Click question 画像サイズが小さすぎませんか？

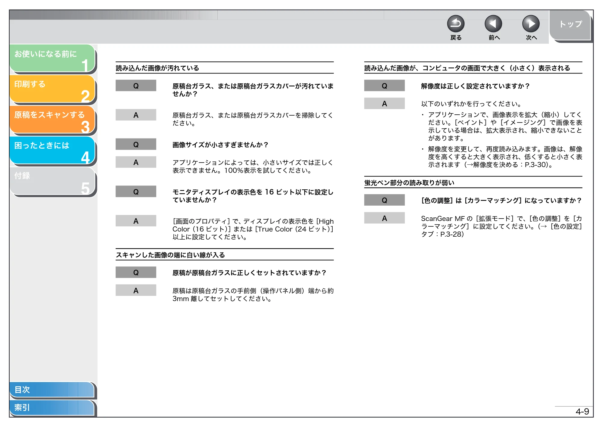pyautogui.click(x=220, y=145)
